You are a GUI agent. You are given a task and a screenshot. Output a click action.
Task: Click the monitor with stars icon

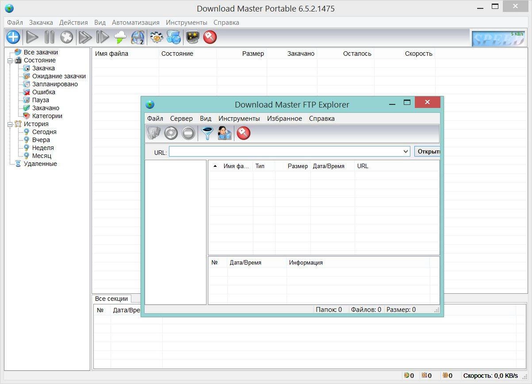pos(192,37)
